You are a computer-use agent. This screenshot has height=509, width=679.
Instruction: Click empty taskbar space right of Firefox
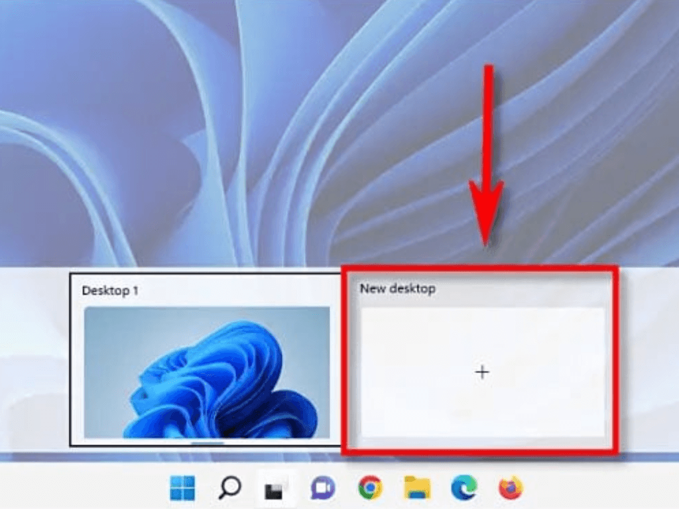click(x=597, y=489)
